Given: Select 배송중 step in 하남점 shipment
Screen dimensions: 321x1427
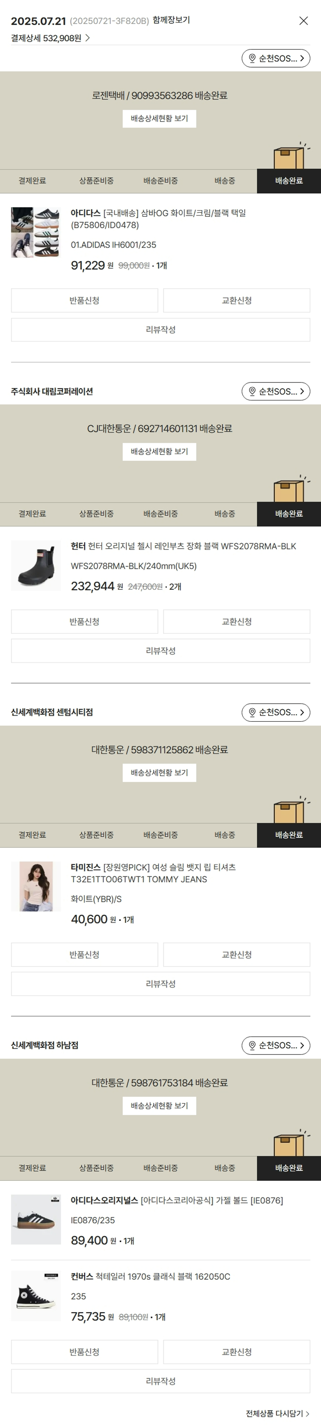Looking at the screenshot, I should click(x=225, y=1168).
